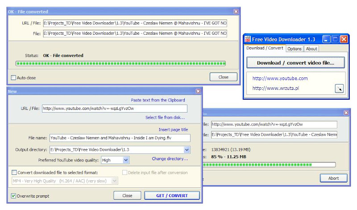Click the File path field in File converted window
This screenshot has width=357, height=210.
pos(135,33)
